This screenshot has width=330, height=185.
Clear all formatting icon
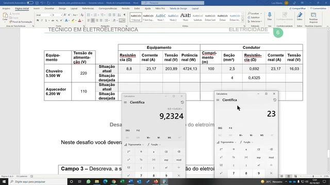tap(82, 15)
